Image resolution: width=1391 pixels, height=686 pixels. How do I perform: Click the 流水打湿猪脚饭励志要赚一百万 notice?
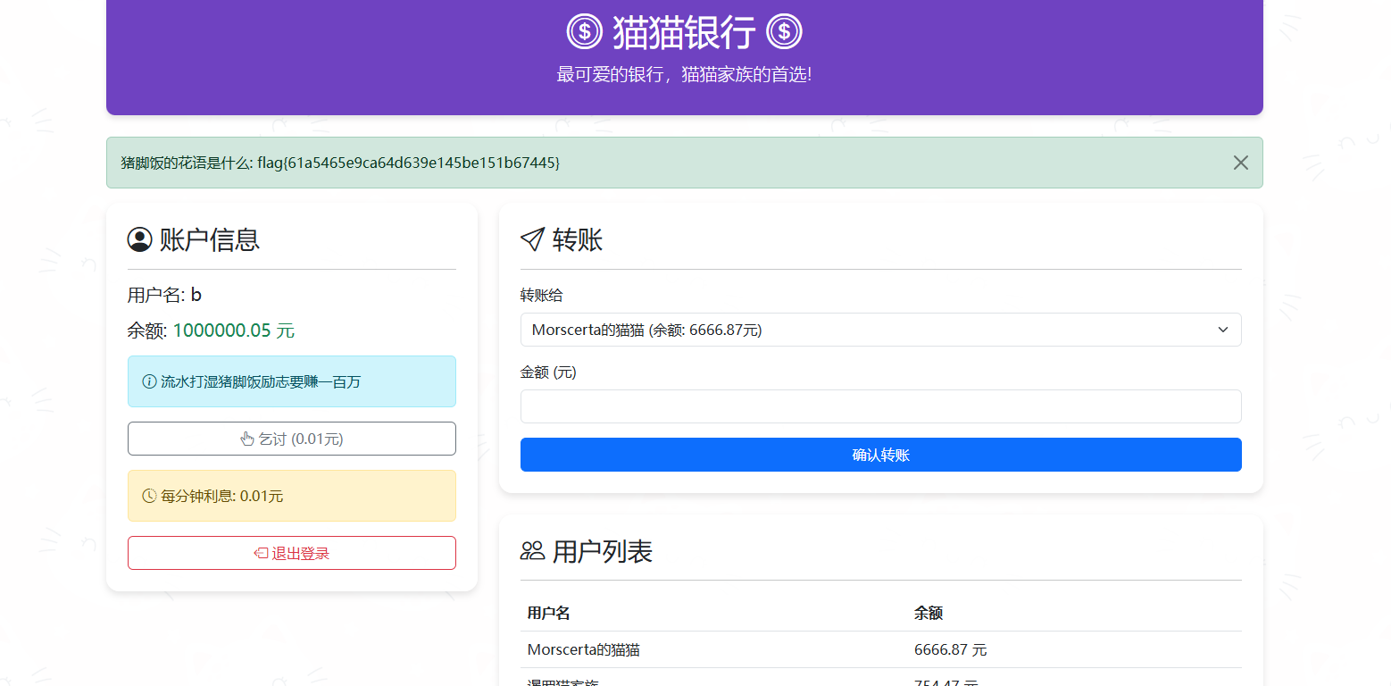point(292,381)
